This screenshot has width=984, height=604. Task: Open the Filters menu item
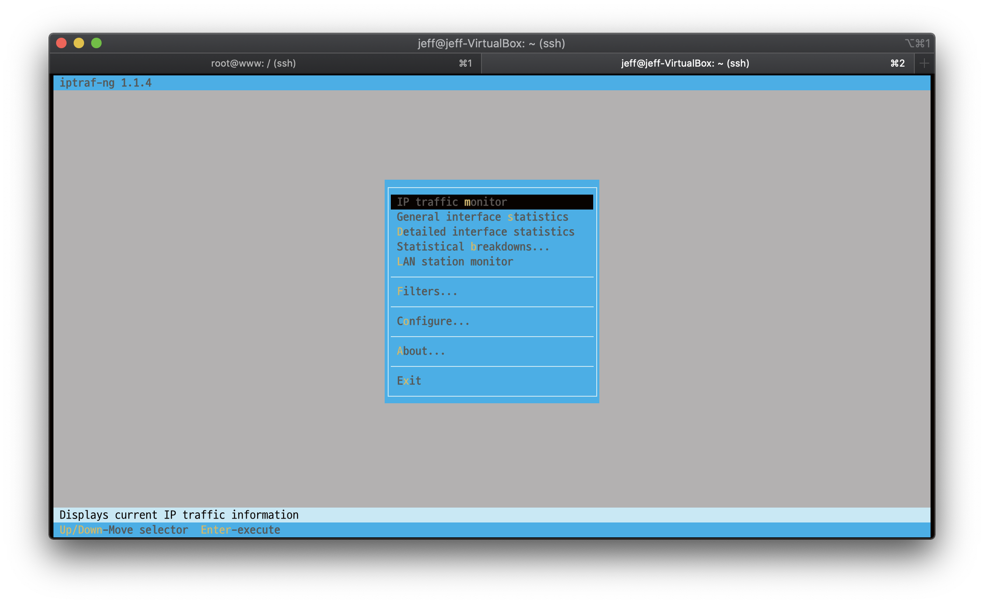426,291
